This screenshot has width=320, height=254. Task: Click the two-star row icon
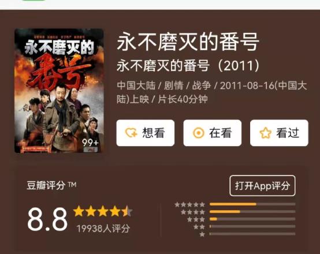click(199, 227)
